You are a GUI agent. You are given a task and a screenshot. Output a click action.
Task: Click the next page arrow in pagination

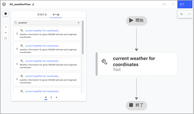tap(56, 97)
